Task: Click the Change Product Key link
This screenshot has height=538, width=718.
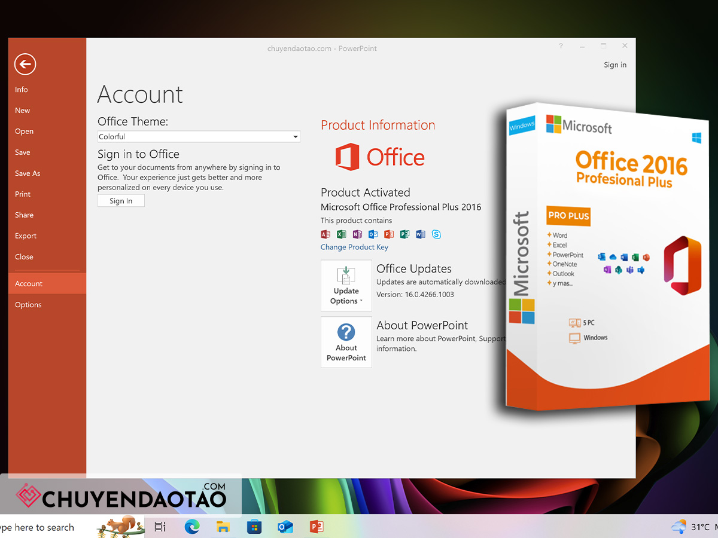Action: (x=354, y=247)
